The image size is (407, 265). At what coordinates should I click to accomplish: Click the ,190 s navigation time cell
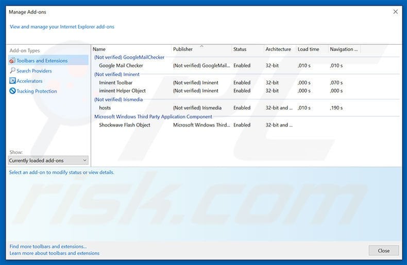click(x=336, y=108)
